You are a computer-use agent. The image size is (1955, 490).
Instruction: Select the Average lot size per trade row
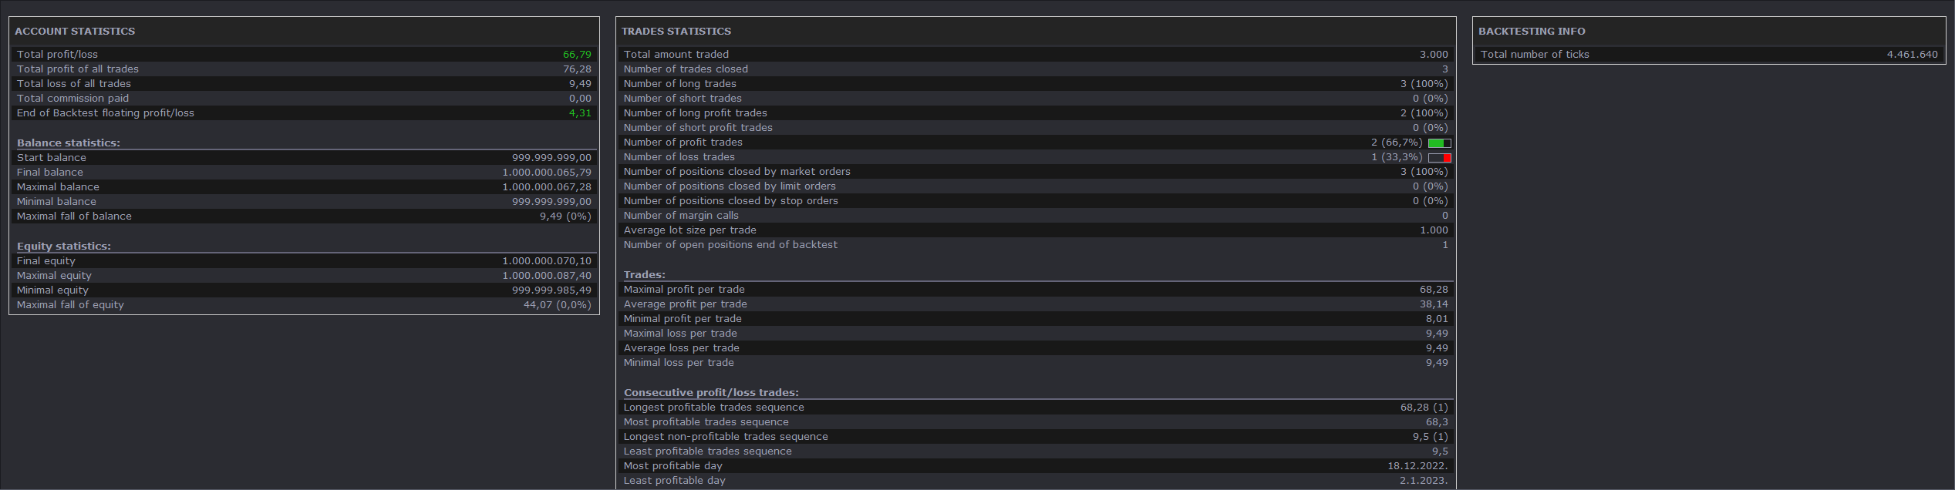coord(1036,230)
